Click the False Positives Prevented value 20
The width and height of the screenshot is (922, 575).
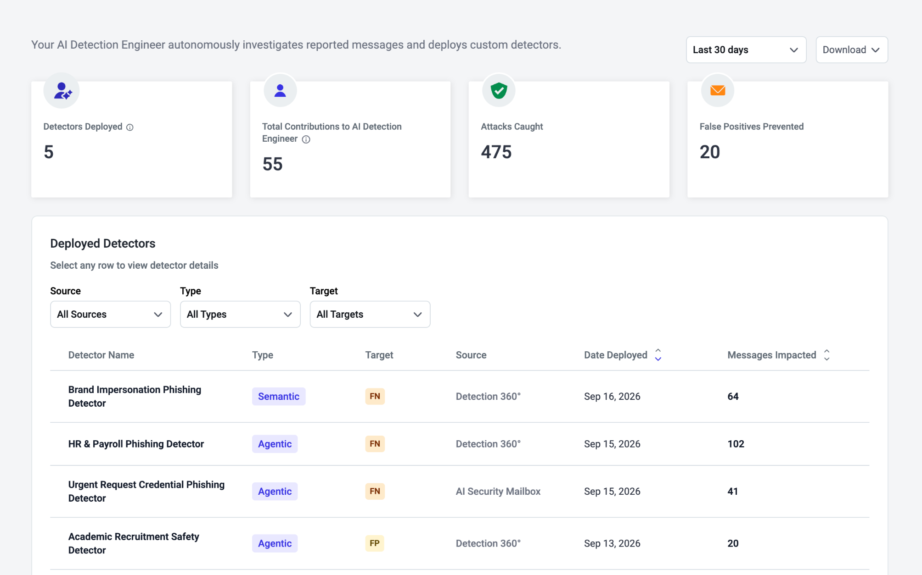(710, 152)
